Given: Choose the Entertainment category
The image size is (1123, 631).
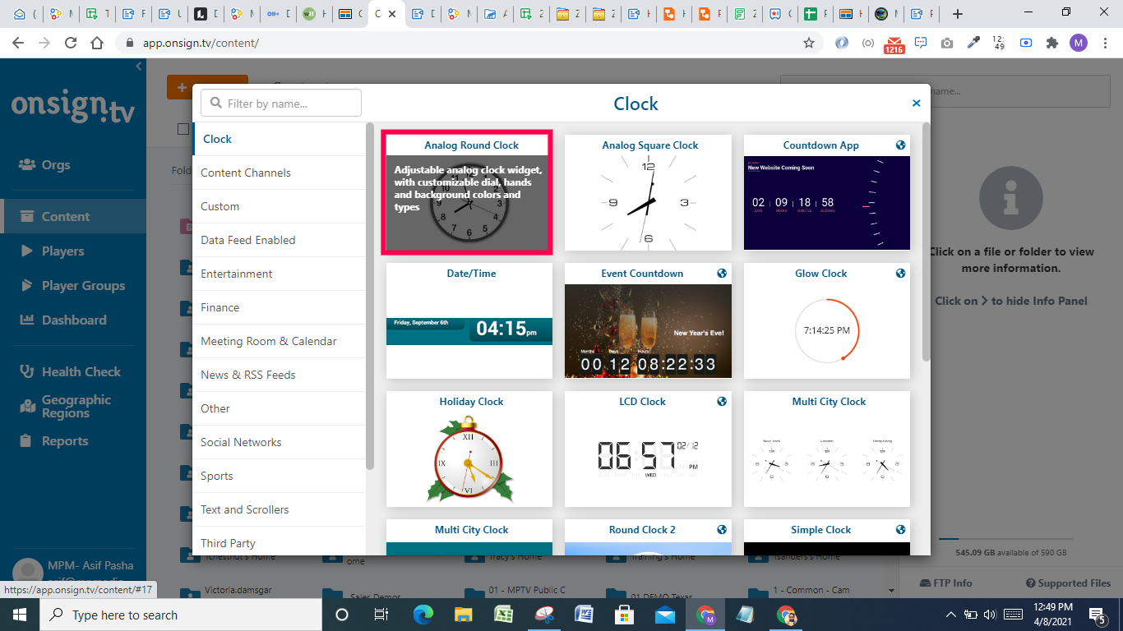Looking at the screenshot, I should click(x=280, y=274).
